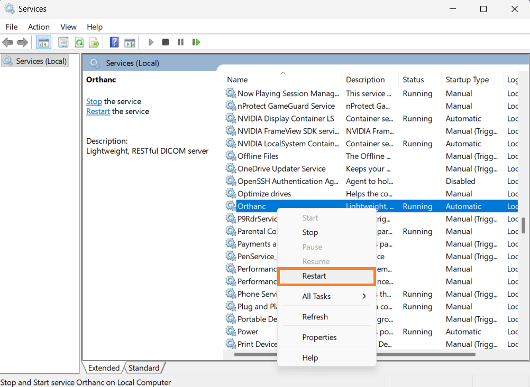The image size is (530, 387).
Task: Select NVIDIA LocalSystem Container service name
Action: point(288,144)
